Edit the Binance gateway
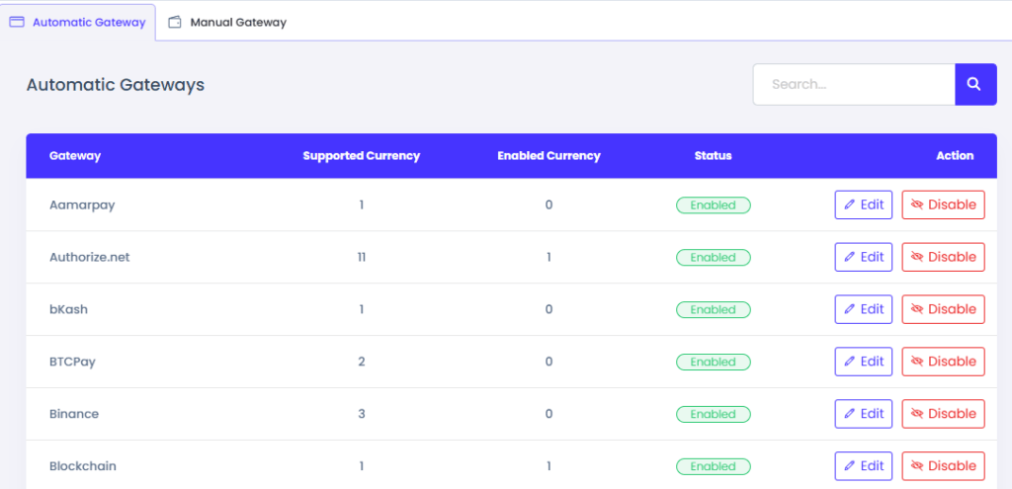This screenshot has width=1012, height=489. tap(863, 414)
